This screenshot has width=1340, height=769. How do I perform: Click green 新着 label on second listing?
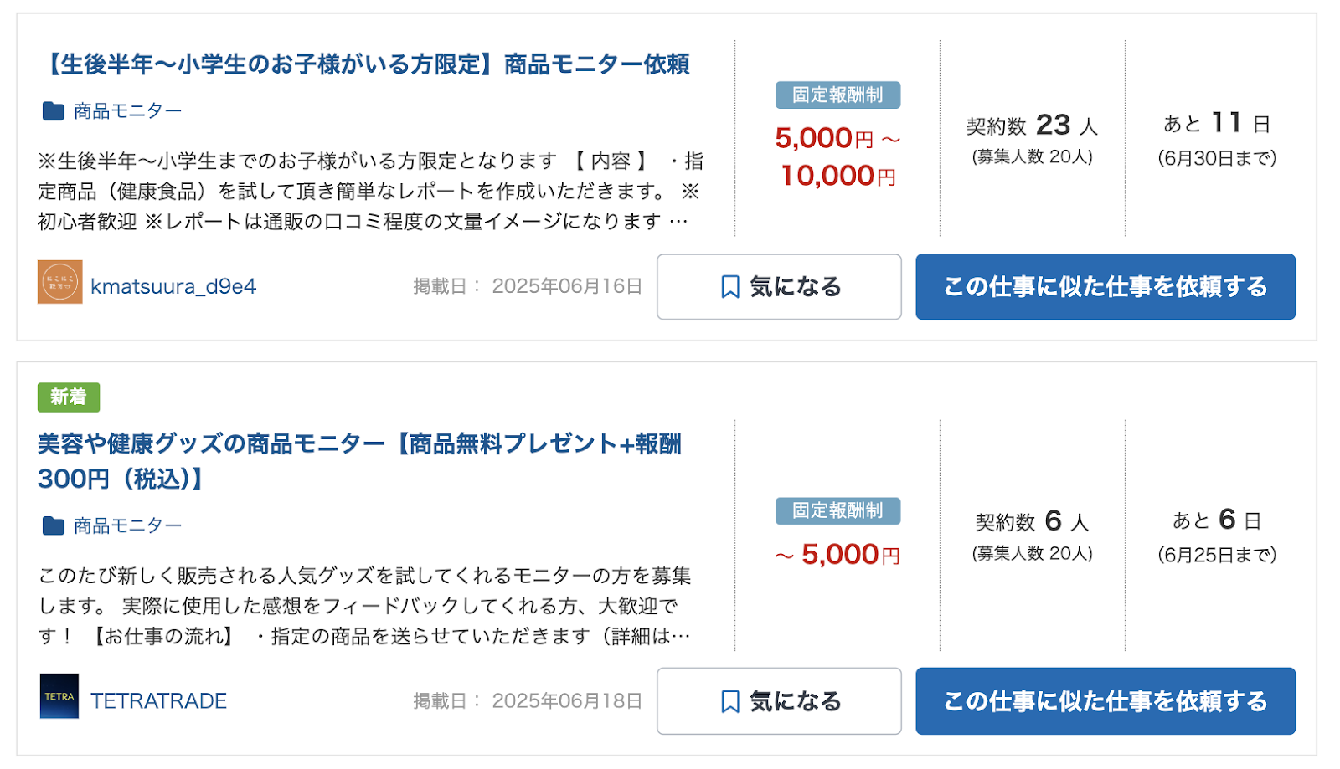69,397
